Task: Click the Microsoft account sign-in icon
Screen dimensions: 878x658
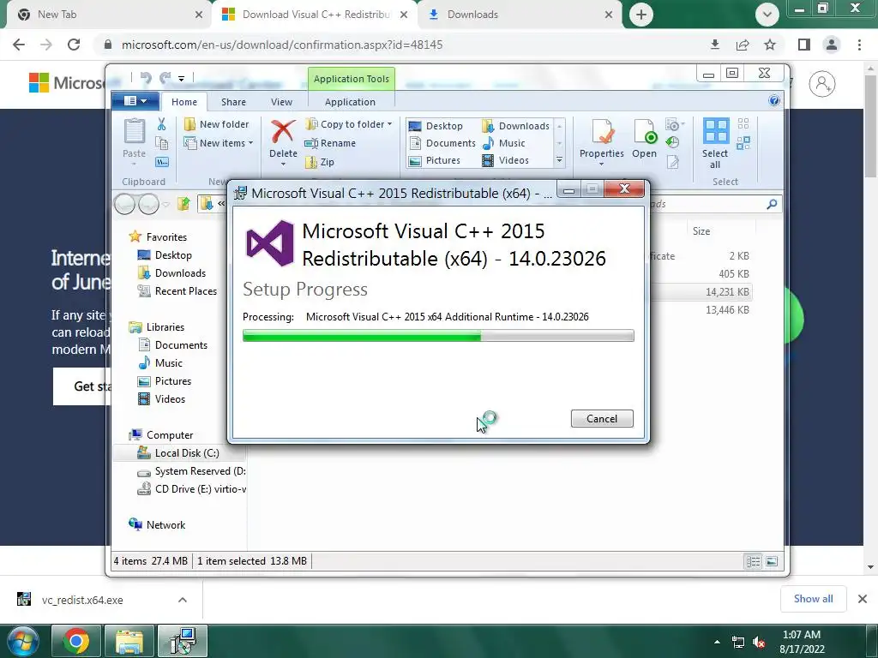Action: pos(822,84)
